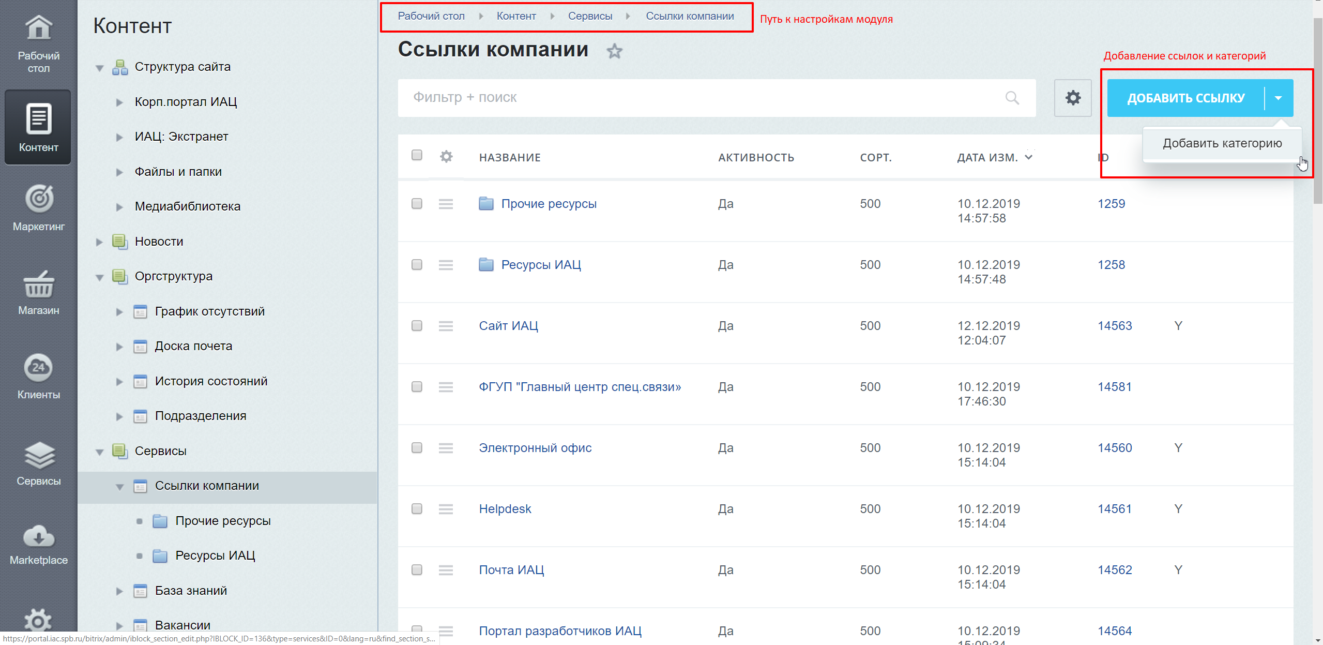Choose Добавить категорию from the dropdown menu

click(x=1222, y=143)
